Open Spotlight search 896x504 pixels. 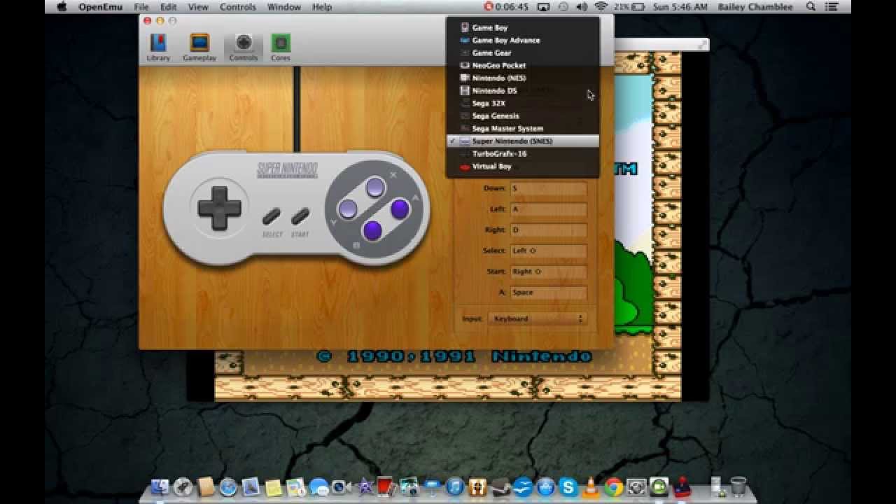click(811, 7)
